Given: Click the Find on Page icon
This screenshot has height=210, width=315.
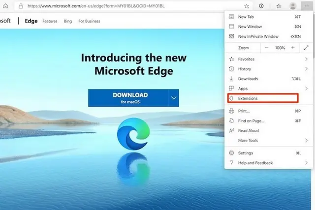Looking at the screenshot, I should point(231,120).
